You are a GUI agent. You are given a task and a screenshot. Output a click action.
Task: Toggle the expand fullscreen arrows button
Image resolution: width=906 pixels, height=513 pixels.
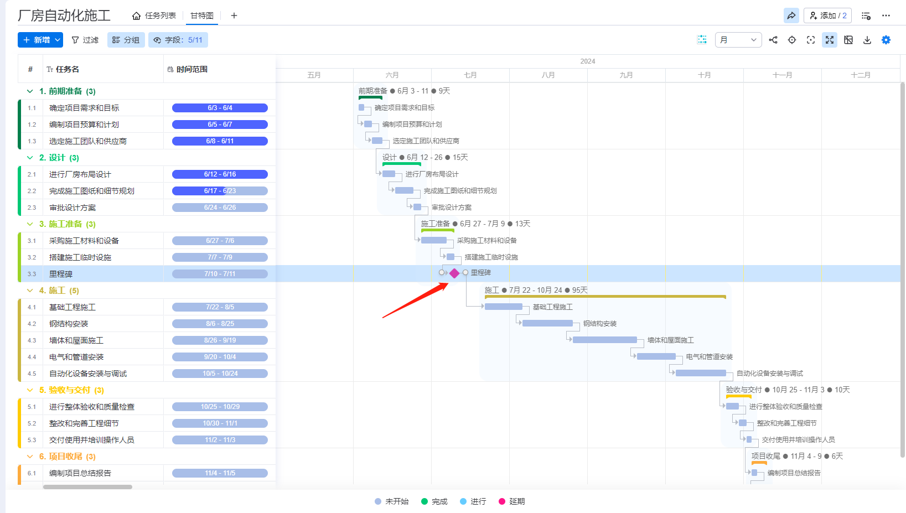pos(829,40)
